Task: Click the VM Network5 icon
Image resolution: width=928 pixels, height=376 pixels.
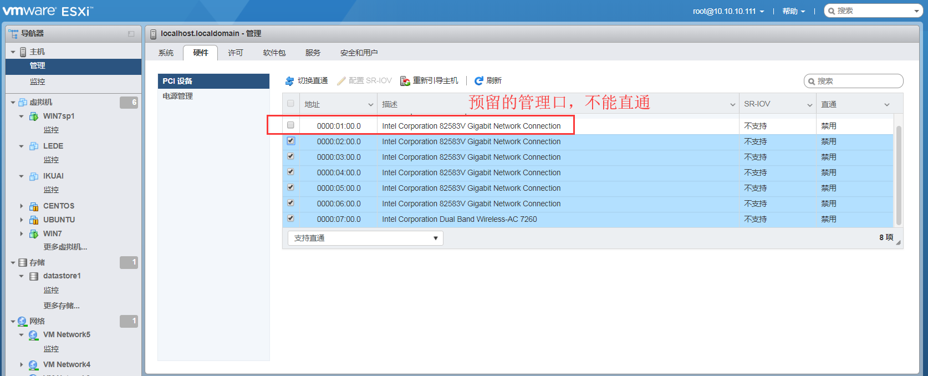Action: tap(33, 335)
